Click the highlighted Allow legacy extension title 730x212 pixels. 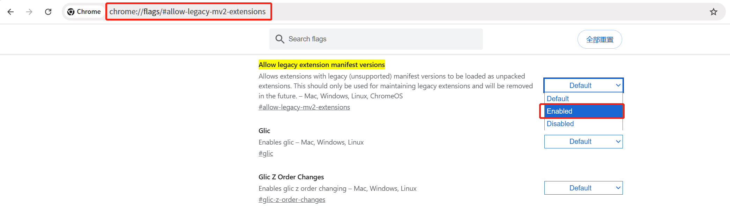point(321,65)
